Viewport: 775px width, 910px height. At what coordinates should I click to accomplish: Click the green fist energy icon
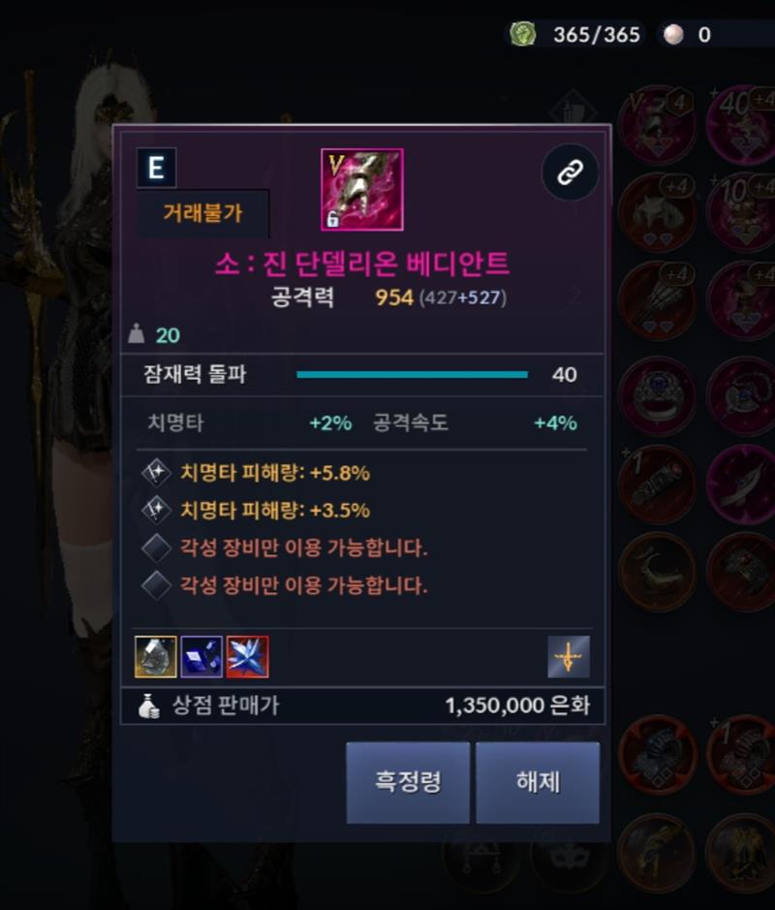click(523, 34)
